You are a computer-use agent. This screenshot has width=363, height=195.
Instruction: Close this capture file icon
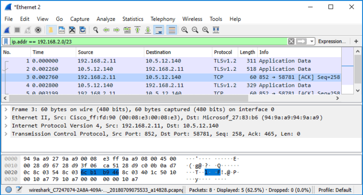coord(72,30)
